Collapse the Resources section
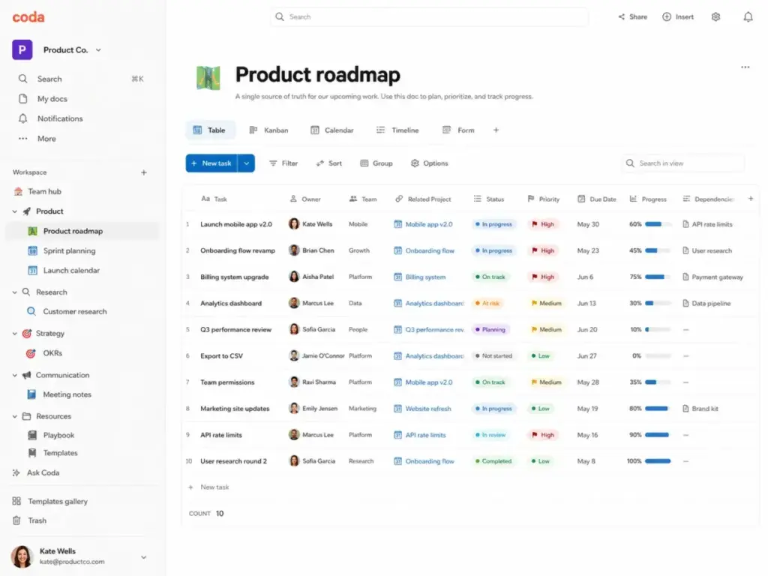Screen dimensions: 768x576 (15, 416)
